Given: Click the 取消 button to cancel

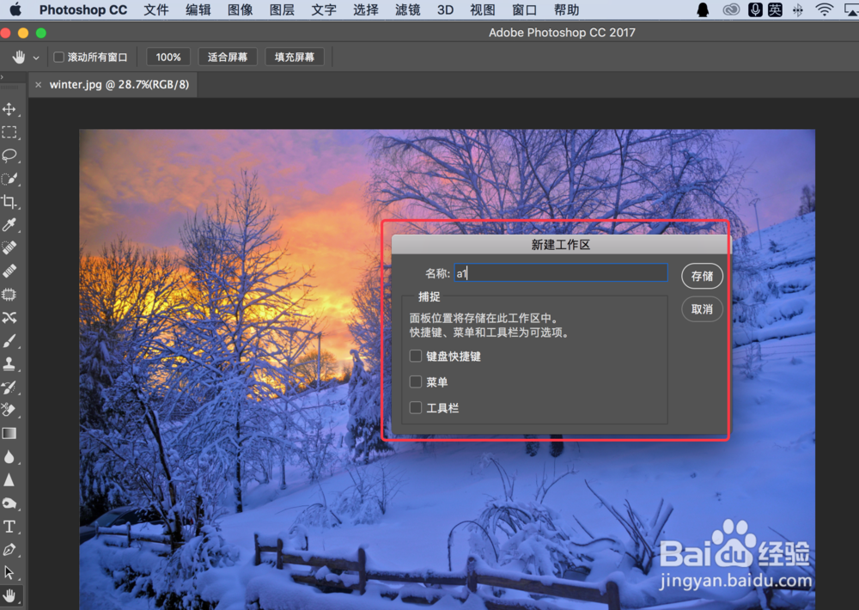Looking at the screenshot, I should [x=701, y=308].
